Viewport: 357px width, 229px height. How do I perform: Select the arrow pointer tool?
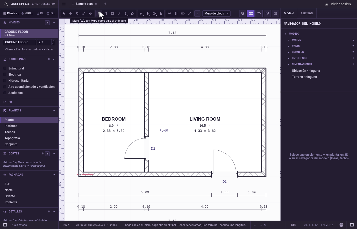coord(64,13)
